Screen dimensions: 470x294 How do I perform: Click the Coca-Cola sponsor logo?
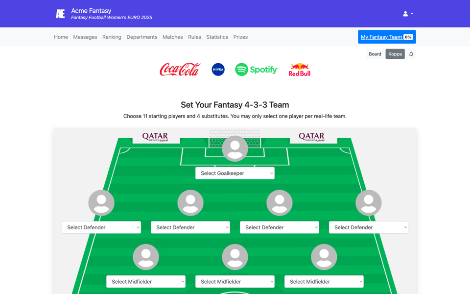point(180,69)
